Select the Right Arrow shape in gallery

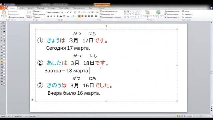point(136,14)
